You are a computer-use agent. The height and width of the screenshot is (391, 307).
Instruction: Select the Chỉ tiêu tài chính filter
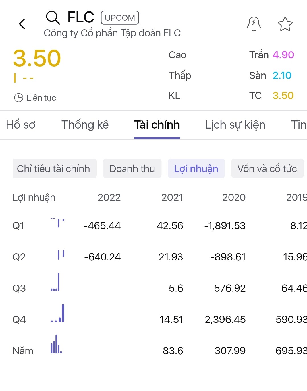[54, 168]
